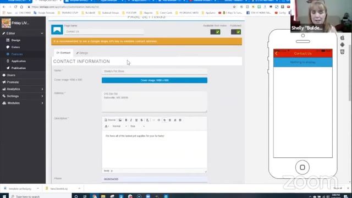Viewport: 352px width, 198px height.
Task: Click the browser back button
Action: click(x=4, y=7)
